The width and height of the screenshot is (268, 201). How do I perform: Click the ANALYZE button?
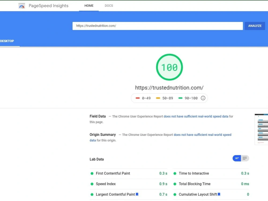tap(255, 26)
